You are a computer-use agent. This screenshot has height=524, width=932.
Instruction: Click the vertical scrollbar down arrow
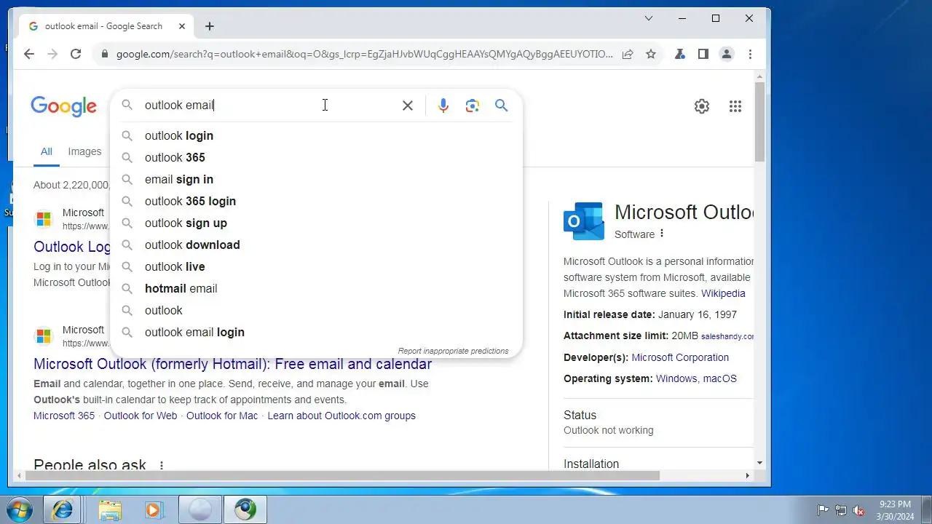pos(759,463)
